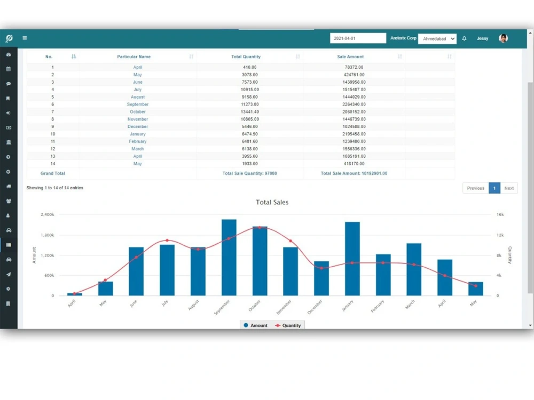534x400 pixels.
Task: Open the single user sidebar icon
Action: [9, 215]
